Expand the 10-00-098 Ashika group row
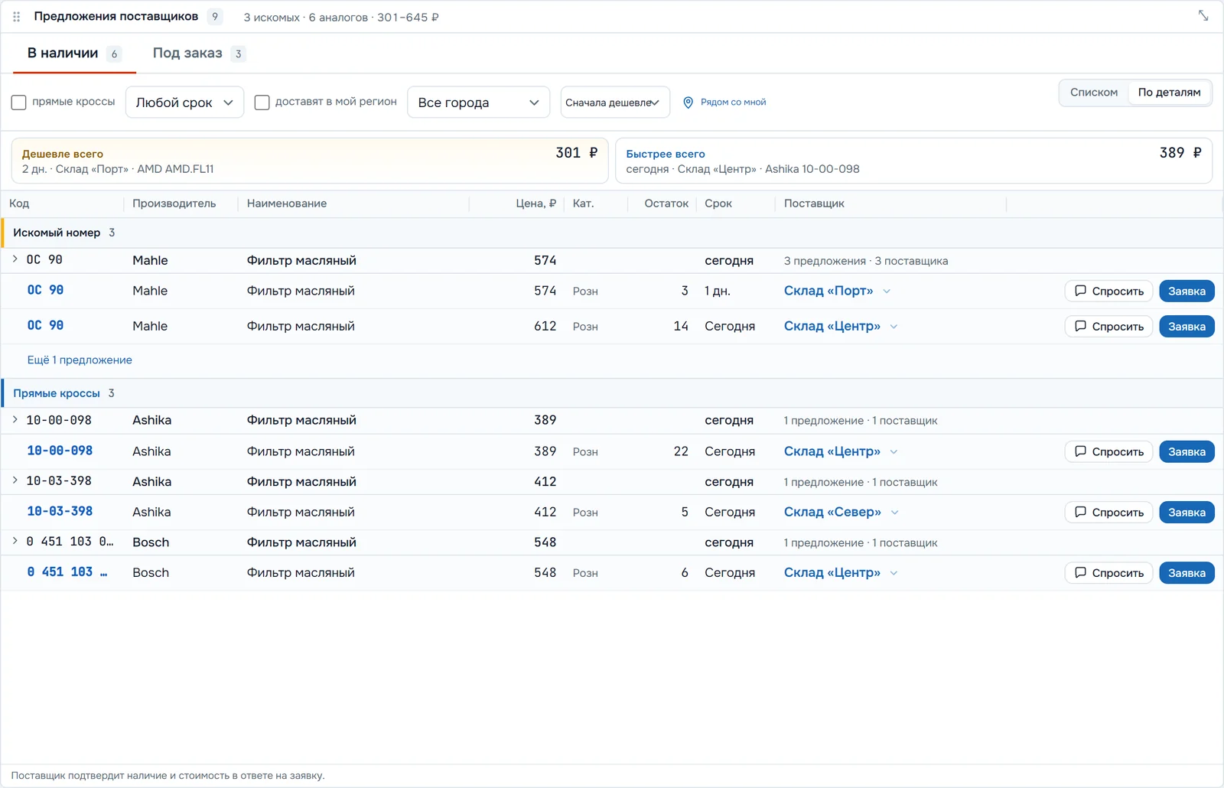This screenshot has height=788, width=1224. tap(15, 419)
